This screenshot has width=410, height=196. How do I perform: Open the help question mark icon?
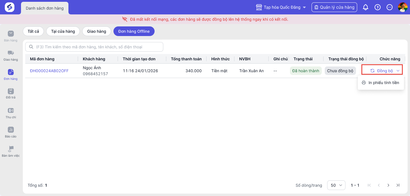pyautogui.click(x=378, y=7)
